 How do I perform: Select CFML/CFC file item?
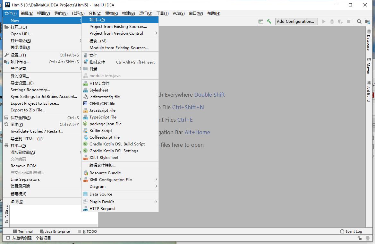click(x=120, y=103)
